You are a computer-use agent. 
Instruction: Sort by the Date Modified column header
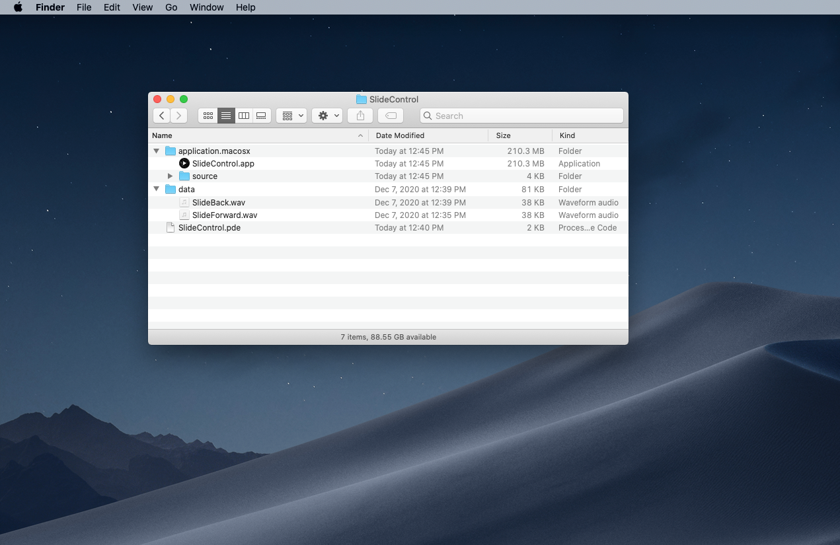tap(428, 135)
